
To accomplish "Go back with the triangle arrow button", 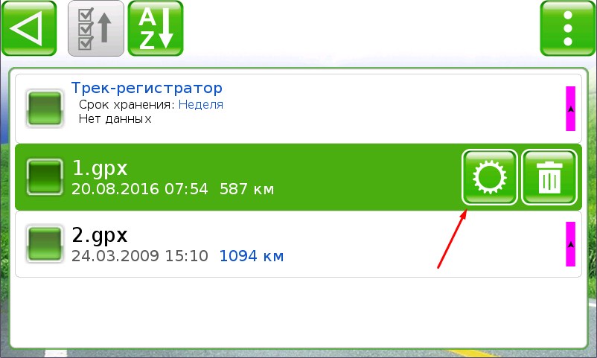I will coord(29,28).
